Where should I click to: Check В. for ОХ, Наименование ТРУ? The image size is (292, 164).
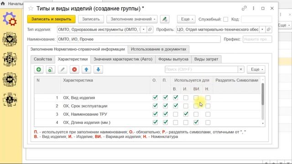click(175, 114)
